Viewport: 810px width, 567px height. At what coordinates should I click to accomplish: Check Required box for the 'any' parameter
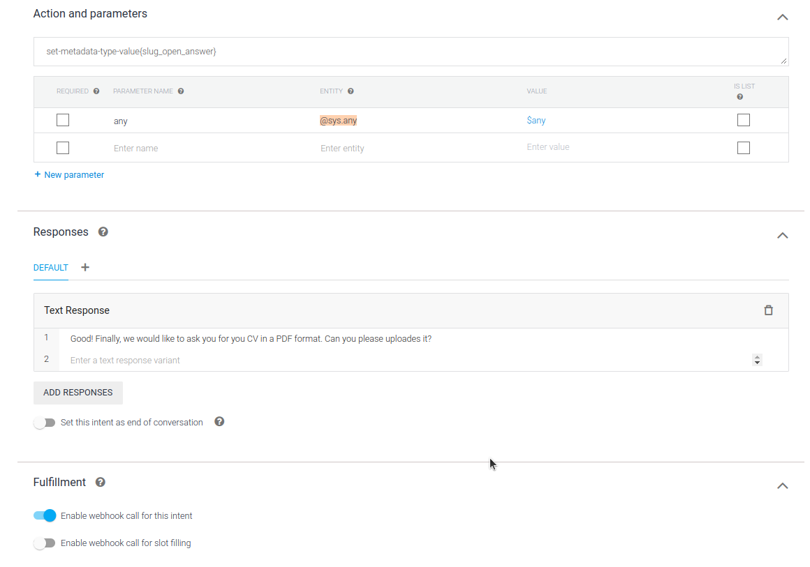tap(63, 120)
